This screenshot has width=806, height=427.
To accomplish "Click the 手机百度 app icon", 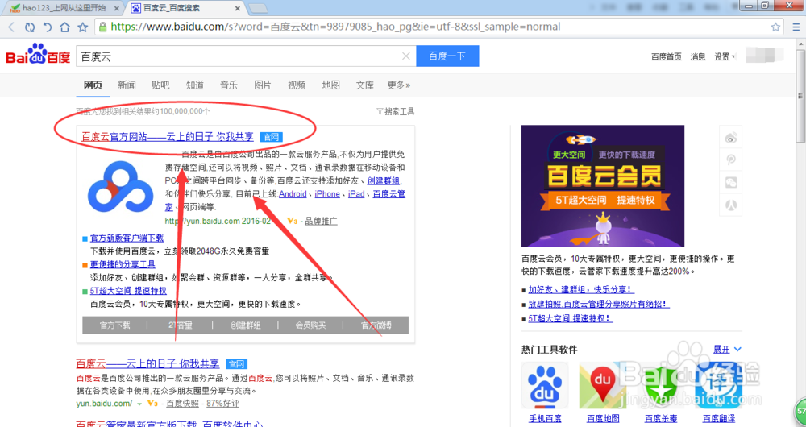I will coord(545,385).
